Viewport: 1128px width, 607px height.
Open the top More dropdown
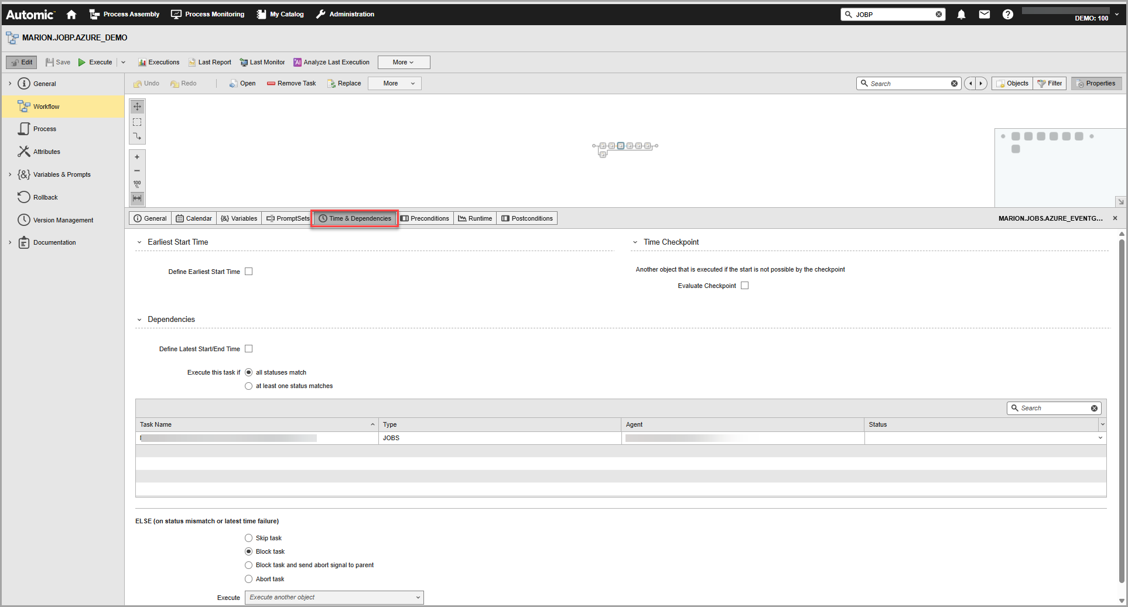pyautogui.click(x=404, y=62)
